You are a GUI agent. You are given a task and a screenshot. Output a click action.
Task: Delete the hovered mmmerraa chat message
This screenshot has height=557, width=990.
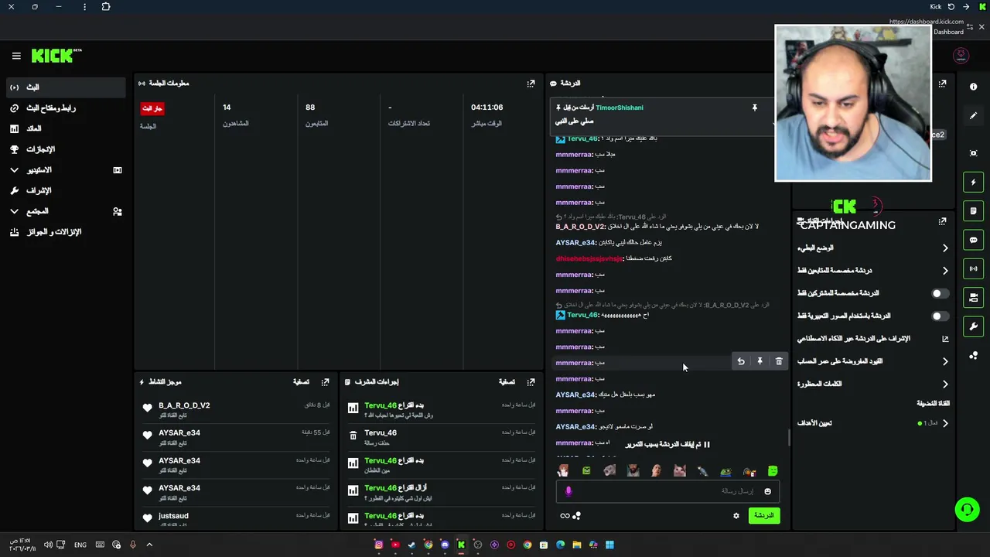779,361
